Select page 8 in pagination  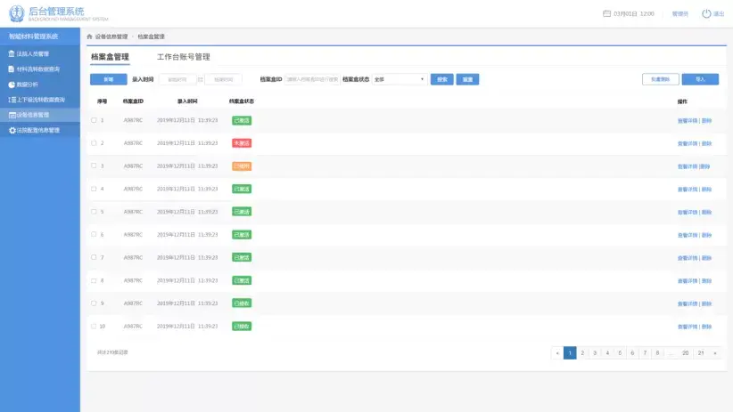(x=657, y=353)
